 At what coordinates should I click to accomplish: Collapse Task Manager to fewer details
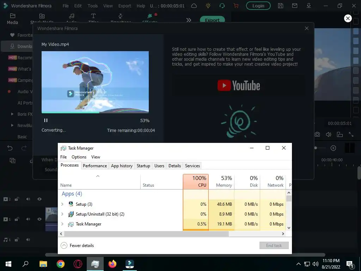pos(77,246)
